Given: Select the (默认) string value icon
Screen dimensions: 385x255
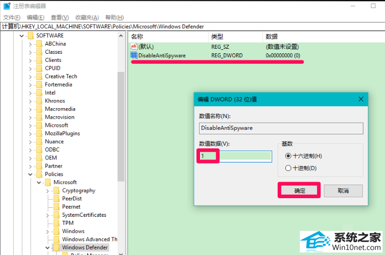Looking at the screenshot, I should (134, 46).
